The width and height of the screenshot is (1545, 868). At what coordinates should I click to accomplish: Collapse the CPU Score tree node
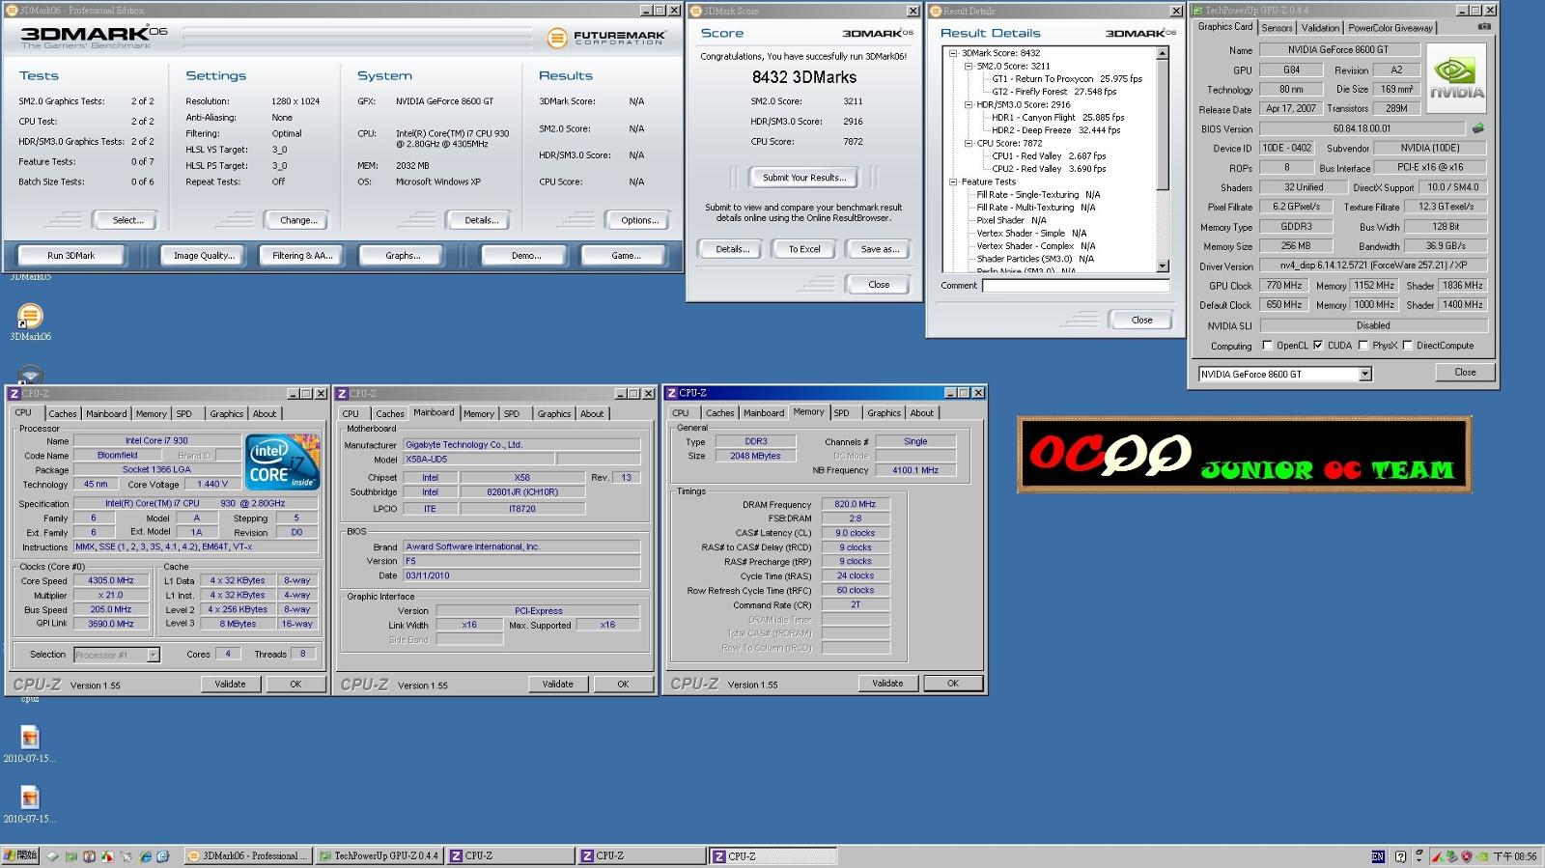pyautogui.click(x=969, y=143)
